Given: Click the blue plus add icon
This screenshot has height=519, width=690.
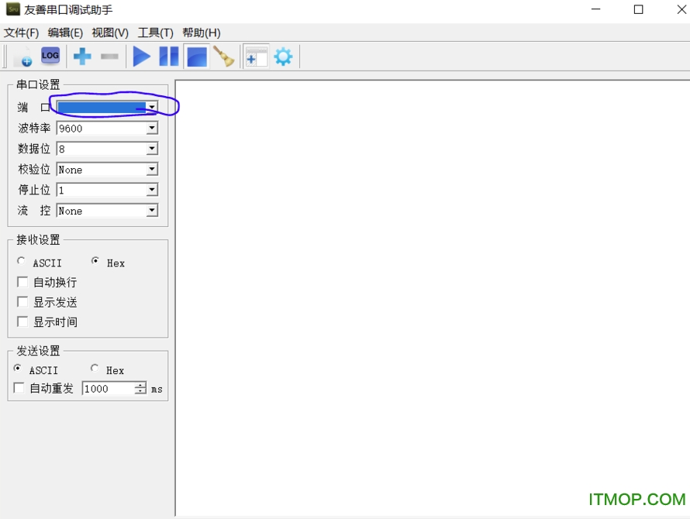Looking at the screenshot, I should (x=82, y=57).
